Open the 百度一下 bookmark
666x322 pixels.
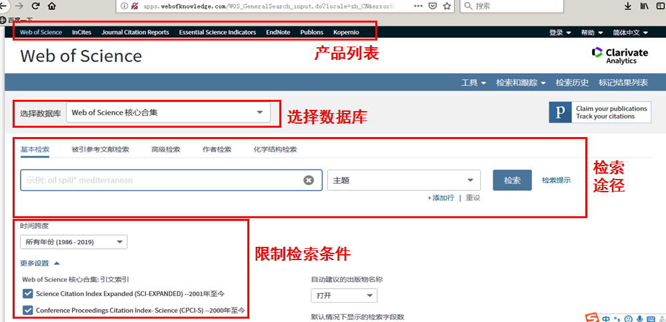[16, 20]
